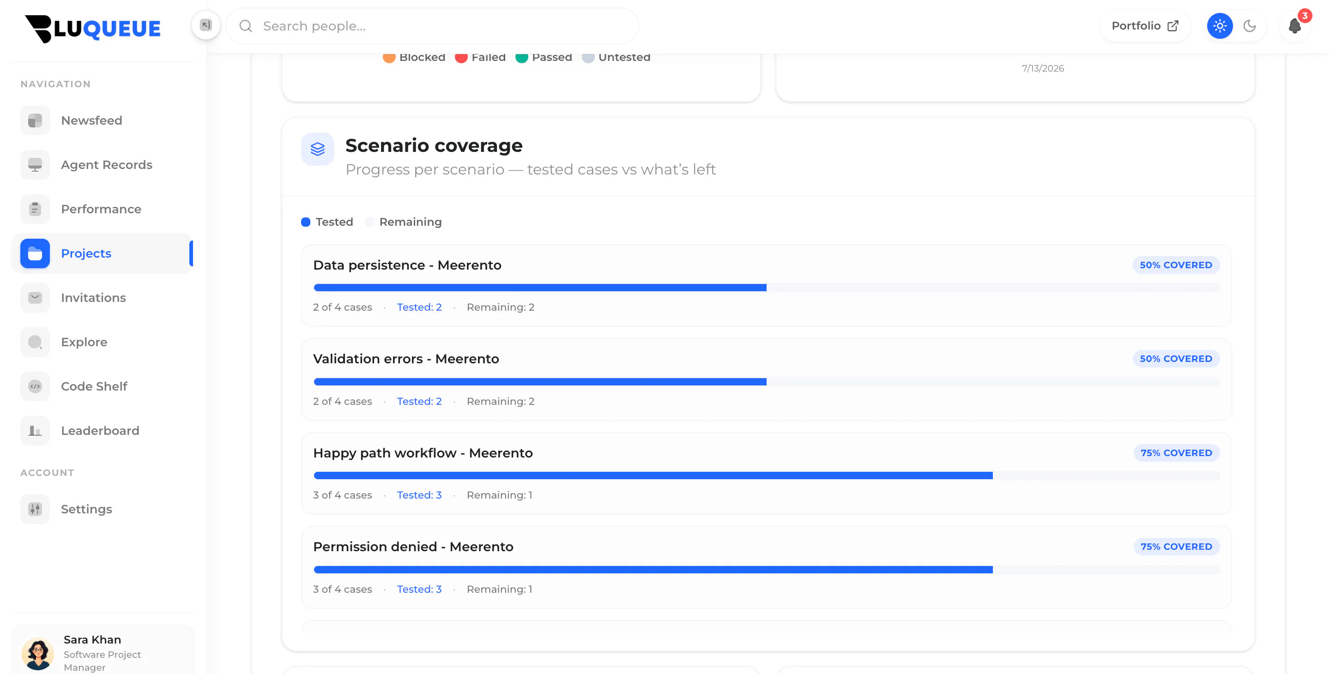Viewport: 1330px width, 674px height.
Task: Click the Newsfeed sidebar icon
Action: [35, 120]
